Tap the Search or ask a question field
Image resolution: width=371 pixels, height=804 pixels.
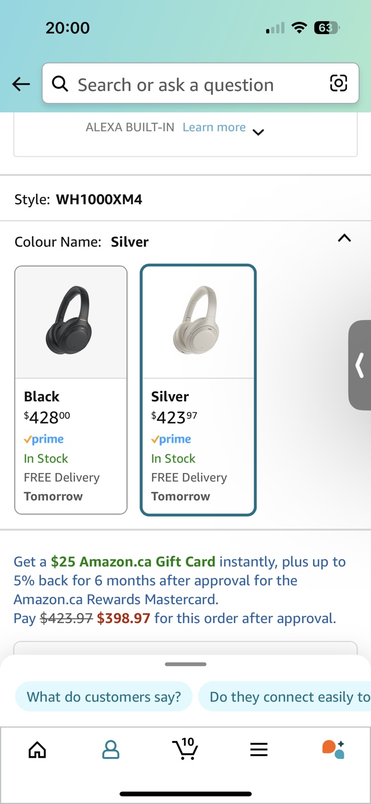pos(200,83)
